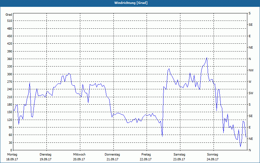Select the date 20.09.17

click(x=79, y=159)
